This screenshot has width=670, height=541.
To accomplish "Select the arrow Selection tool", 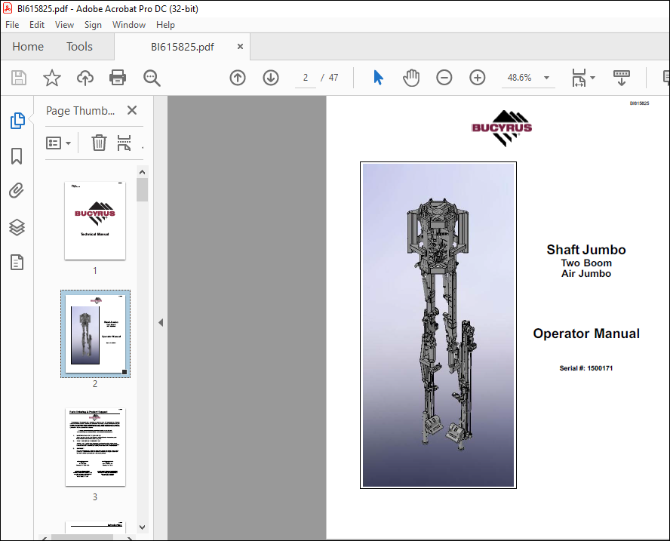I will (x=378, y=78).
